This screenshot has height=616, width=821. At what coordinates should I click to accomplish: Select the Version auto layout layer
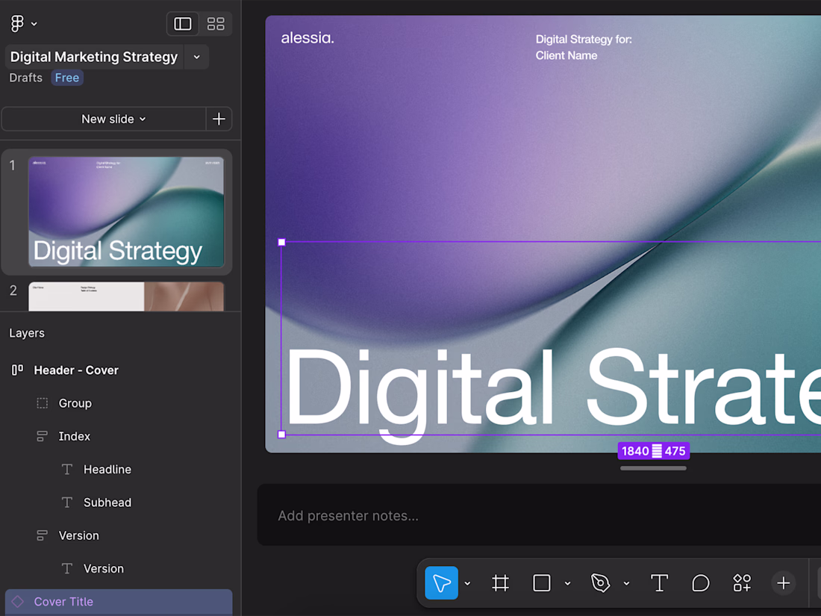78,535
